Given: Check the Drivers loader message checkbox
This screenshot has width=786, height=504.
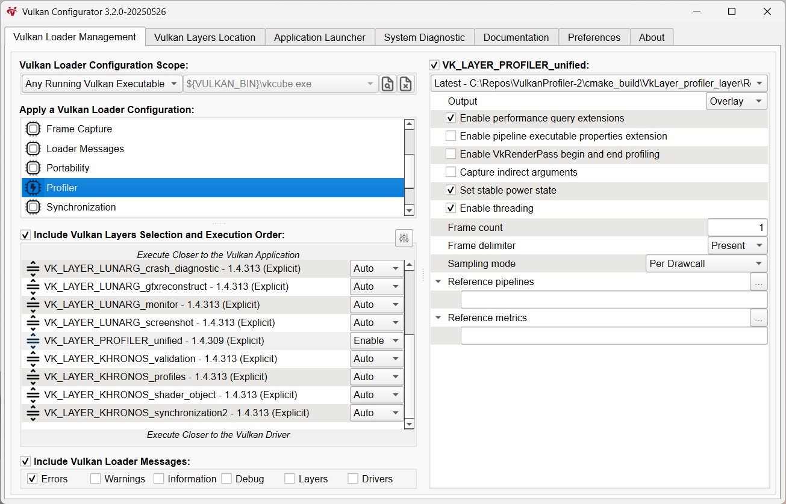Looking at the screenshot, I should click(x=353, y=479).
